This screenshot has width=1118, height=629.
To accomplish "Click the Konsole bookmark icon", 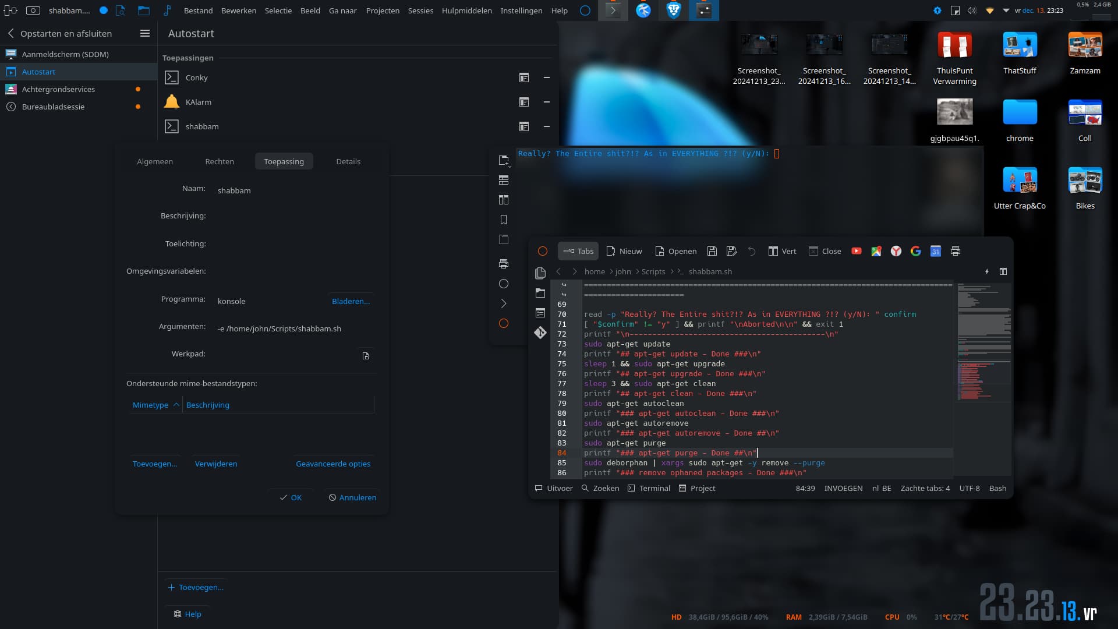I will 504,220.
